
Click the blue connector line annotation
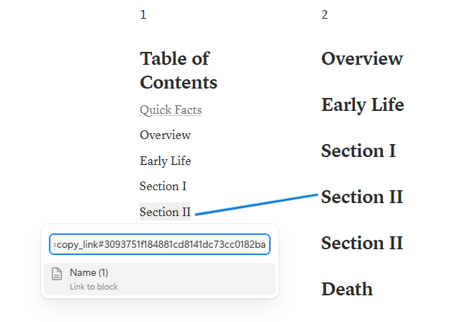click(256, 205)
